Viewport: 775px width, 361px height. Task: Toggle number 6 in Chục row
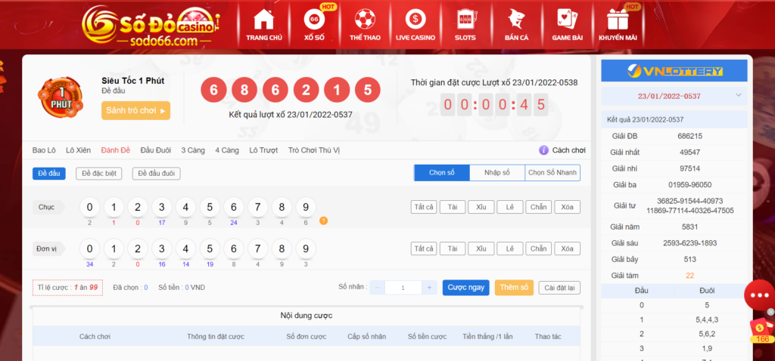(232, 207)
